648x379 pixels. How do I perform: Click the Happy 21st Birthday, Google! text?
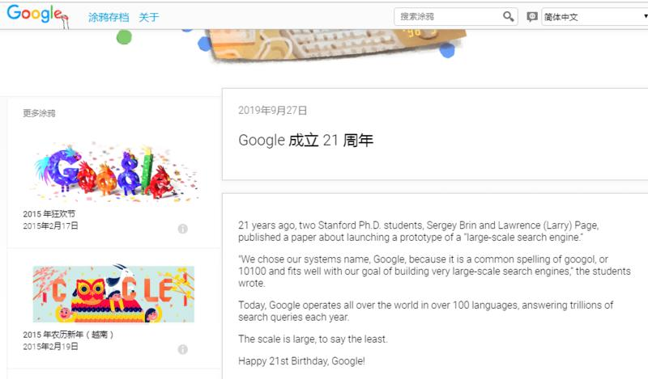[301, 361]
